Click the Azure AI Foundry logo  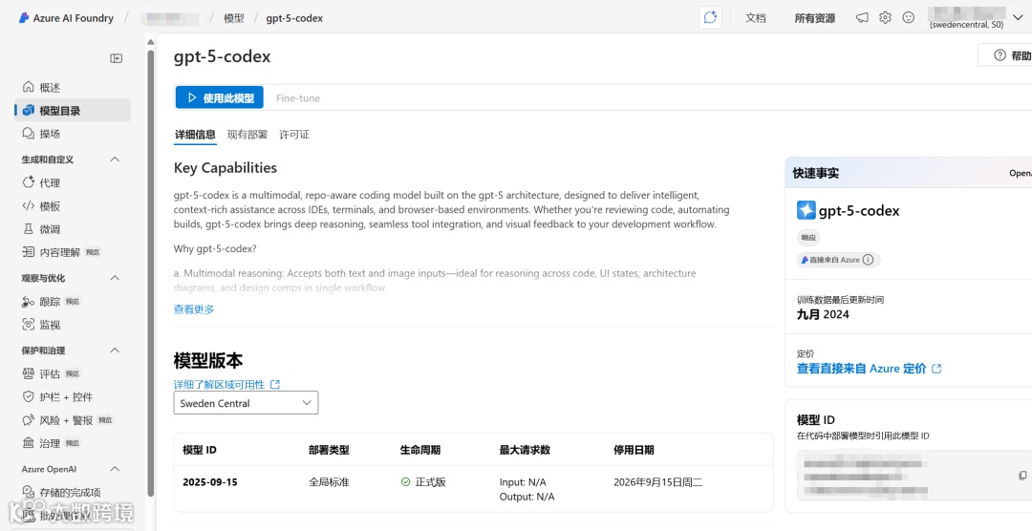[24, 18]
